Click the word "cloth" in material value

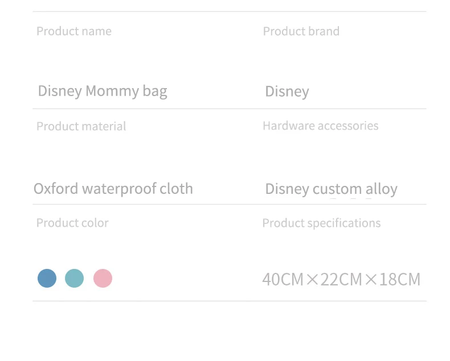(x=176, y=189)
